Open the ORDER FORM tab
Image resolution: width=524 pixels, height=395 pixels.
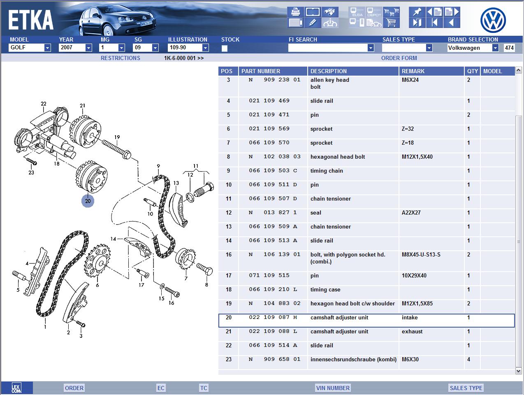[x=399, y=58]
